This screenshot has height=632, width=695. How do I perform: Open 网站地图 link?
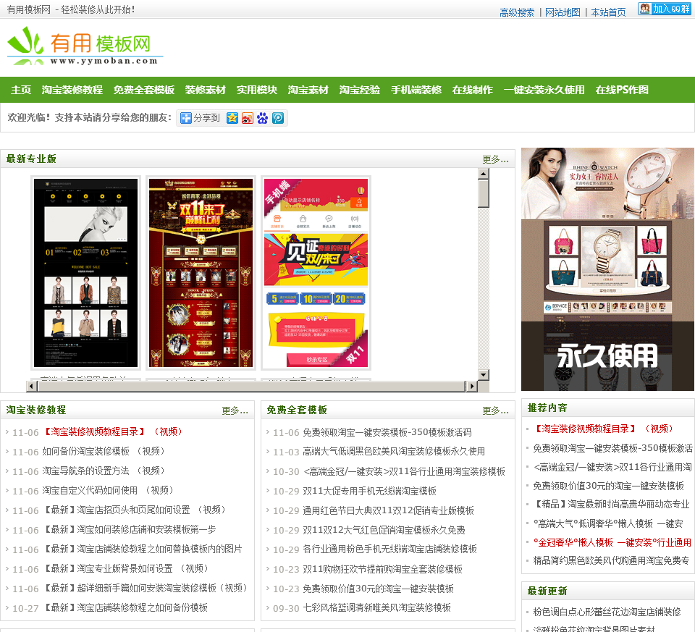(x=563, y=12)
